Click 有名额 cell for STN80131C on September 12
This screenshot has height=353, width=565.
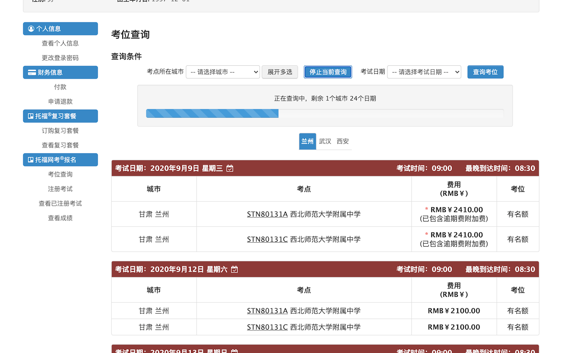click(x=517, y=327)
